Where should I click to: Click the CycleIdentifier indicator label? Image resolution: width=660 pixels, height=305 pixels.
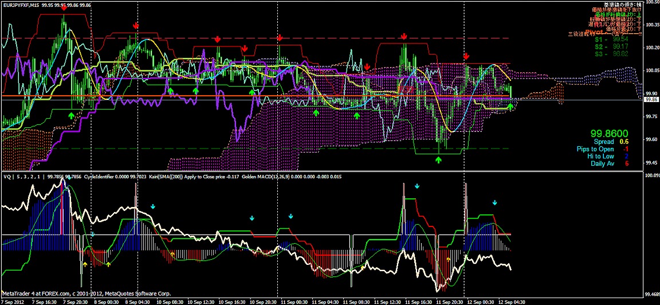tap(105, 177)
